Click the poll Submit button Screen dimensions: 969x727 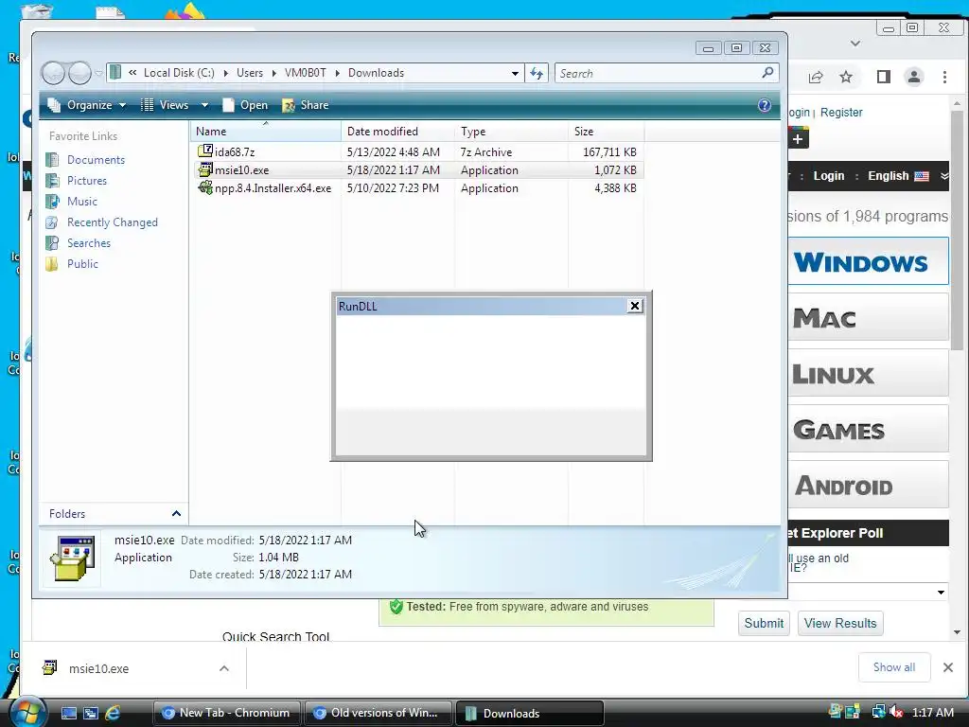click(764, 623)
